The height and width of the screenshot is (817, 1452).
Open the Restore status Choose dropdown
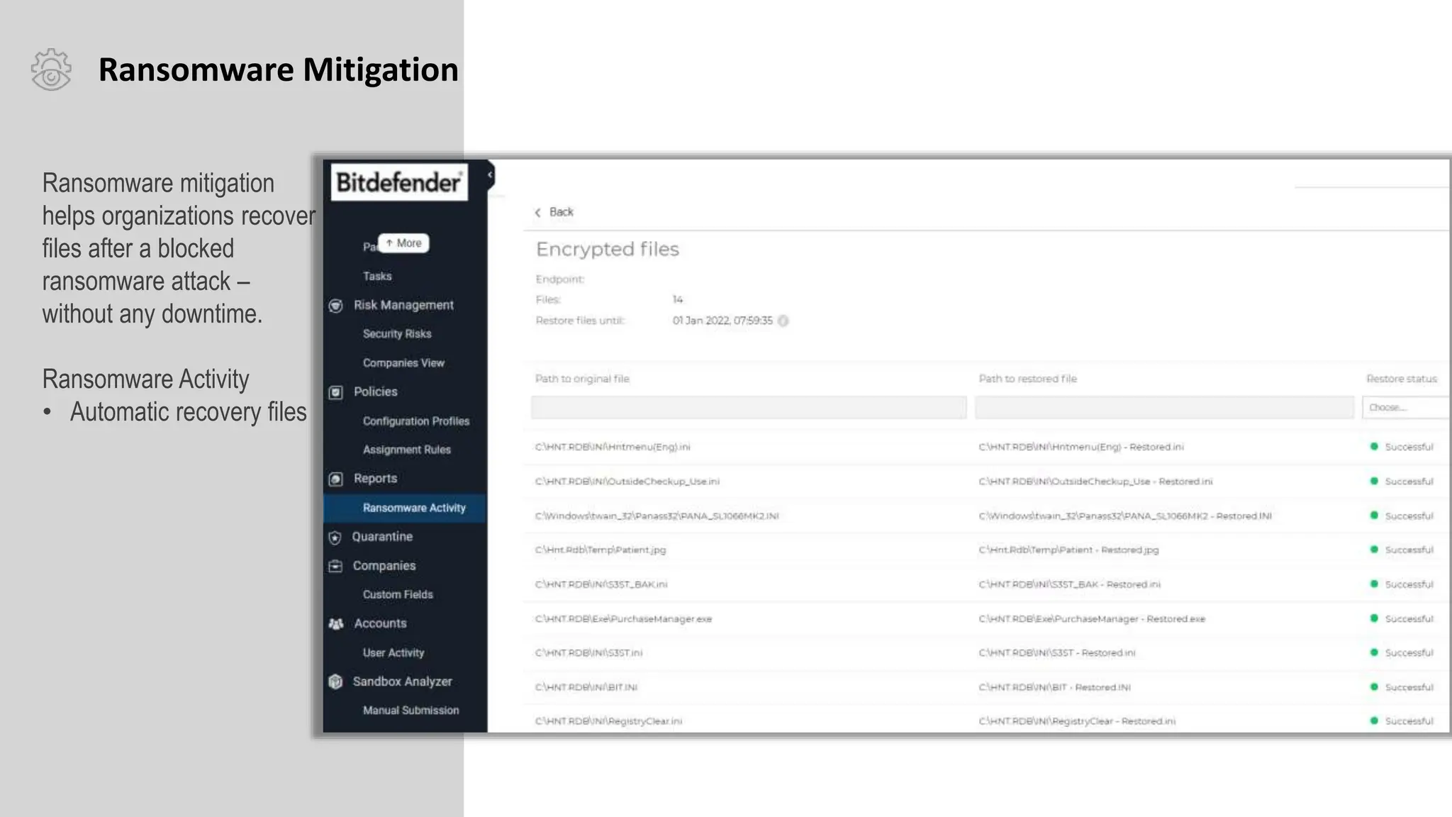(1407, 408)
